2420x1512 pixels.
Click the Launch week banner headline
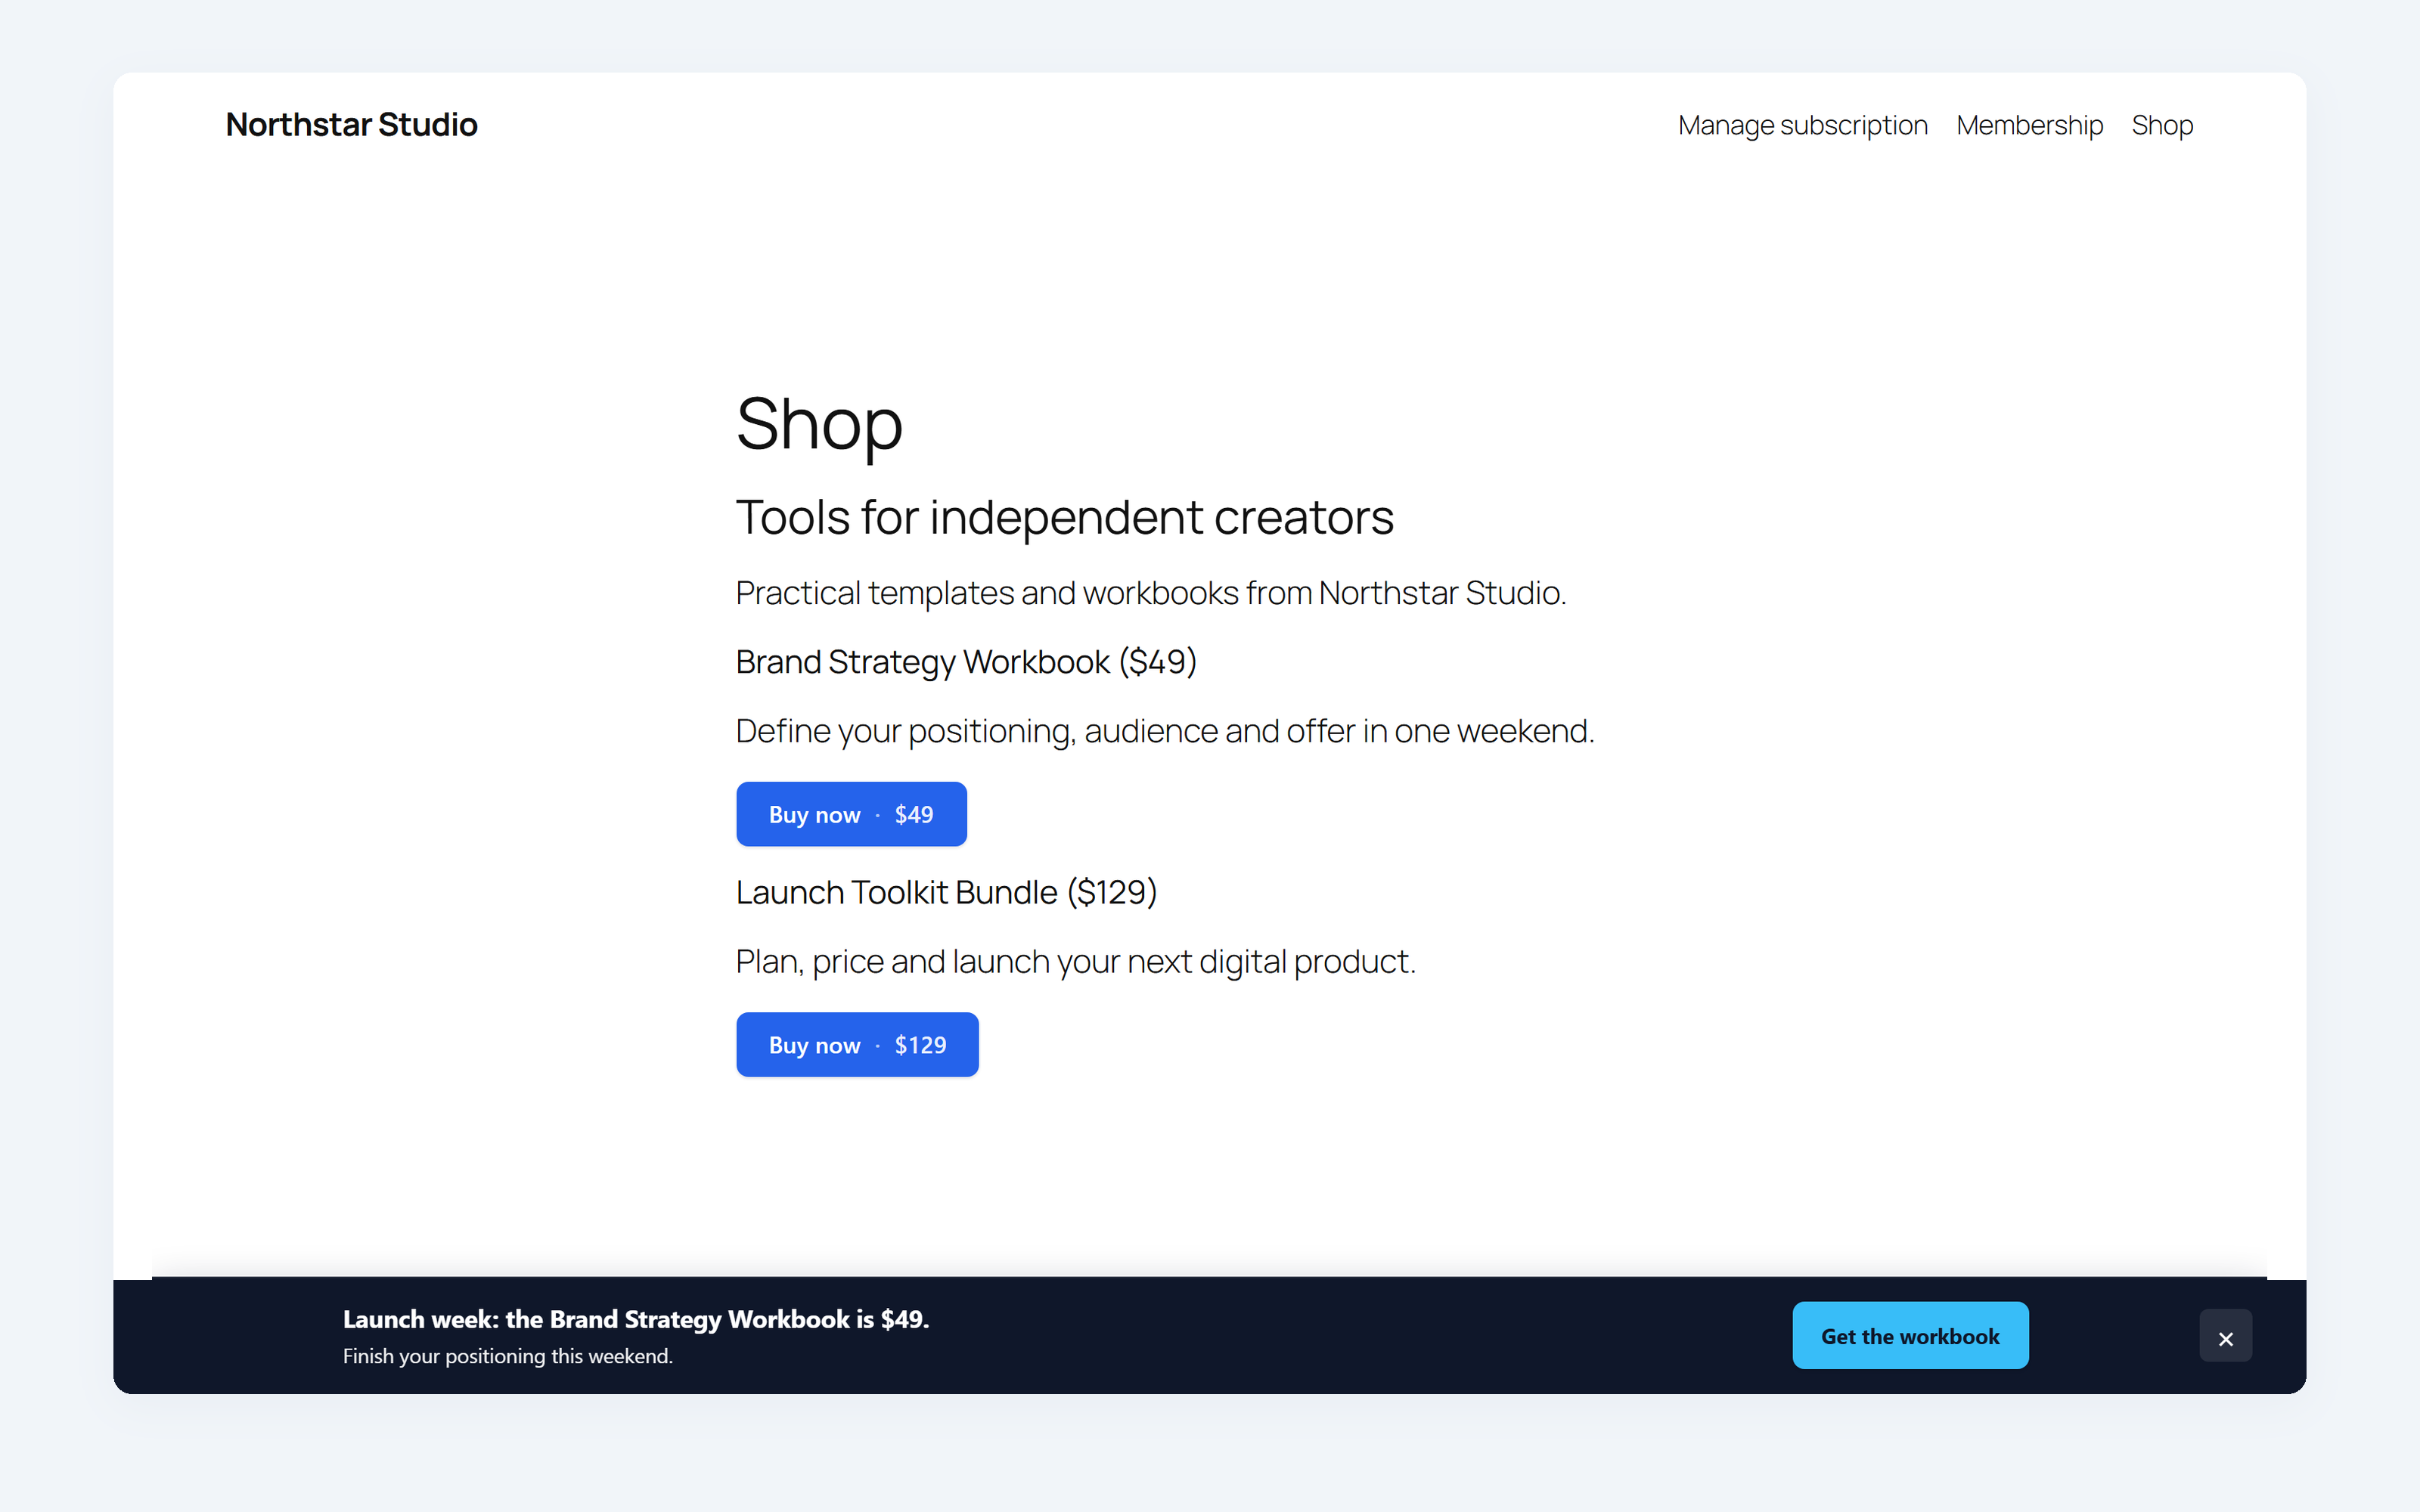pos(636,1319)
